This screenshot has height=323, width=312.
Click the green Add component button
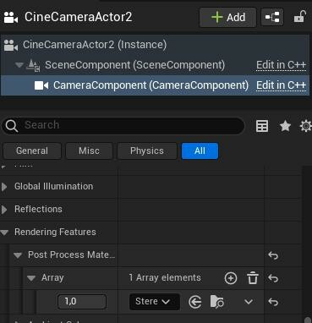click(x=227, y=18)
